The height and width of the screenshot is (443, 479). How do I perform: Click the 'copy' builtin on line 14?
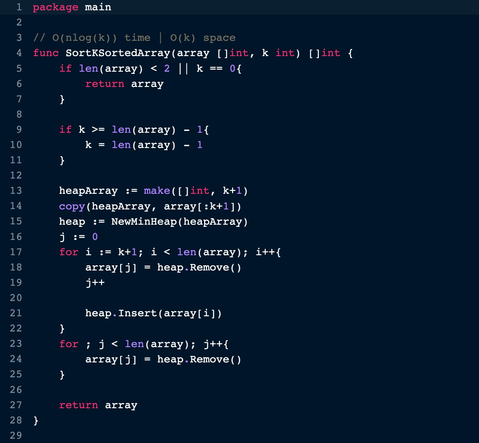tap(72, 206)
